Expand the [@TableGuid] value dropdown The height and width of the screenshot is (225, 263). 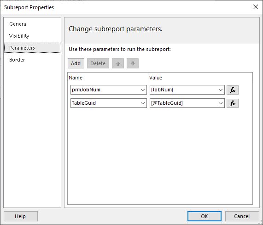click(x=221, y=103)
